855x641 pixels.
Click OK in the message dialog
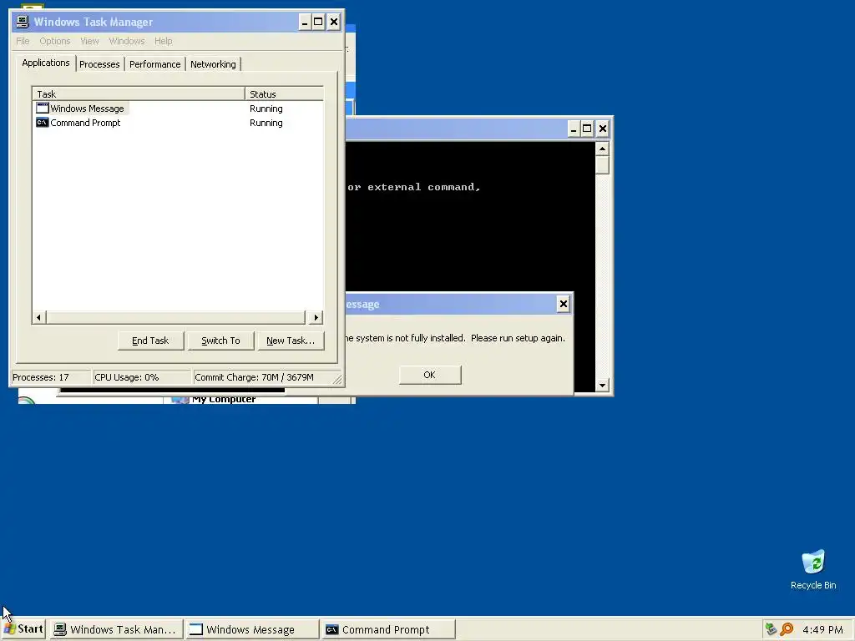point(430,375)
